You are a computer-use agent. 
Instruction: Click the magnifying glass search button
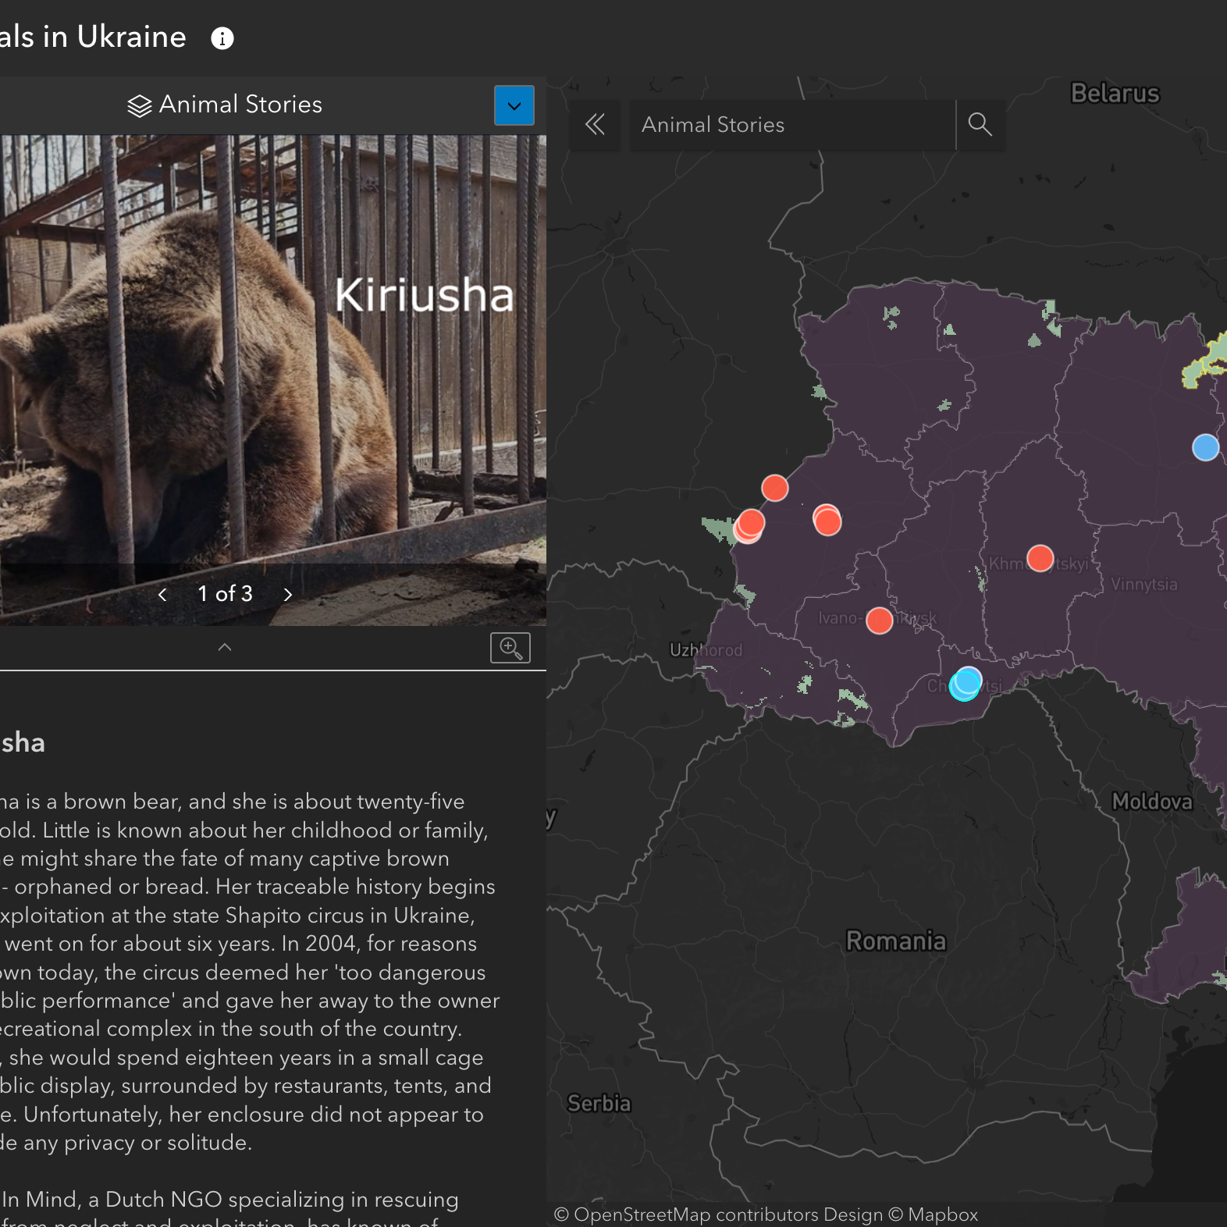pos(980,124)
